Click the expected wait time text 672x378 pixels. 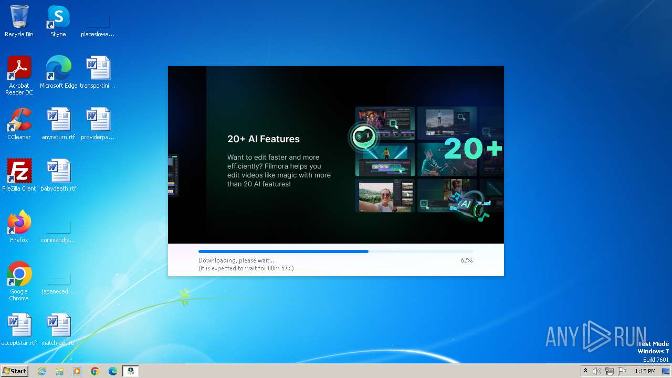246,268
